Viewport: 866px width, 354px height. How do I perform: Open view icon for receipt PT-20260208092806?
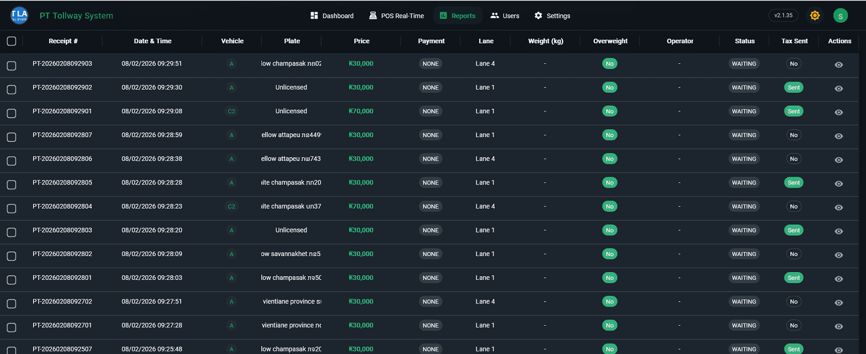point(839,160)
